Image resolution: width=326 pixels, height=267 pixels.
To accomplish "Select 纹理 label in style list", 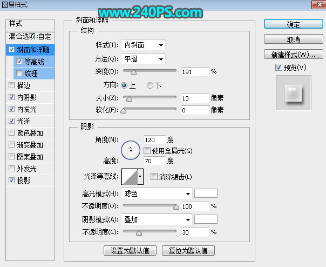I will click(31, 74).
